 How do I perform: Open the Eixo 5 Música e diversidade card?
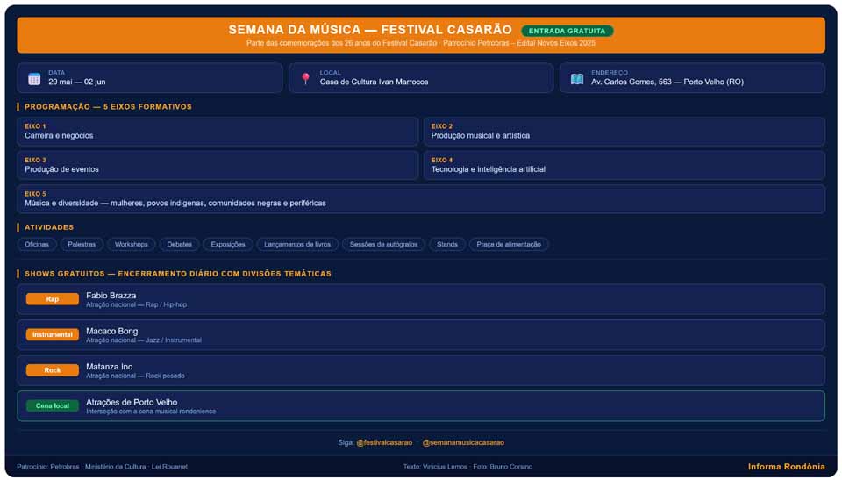click(x=421, y=199)
